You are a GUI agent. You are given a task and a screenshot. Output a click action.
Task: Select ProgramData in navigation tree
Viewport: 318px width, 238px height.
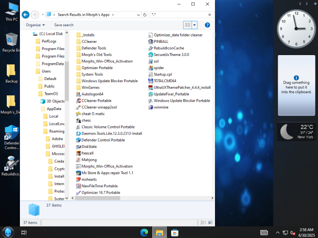50,64
